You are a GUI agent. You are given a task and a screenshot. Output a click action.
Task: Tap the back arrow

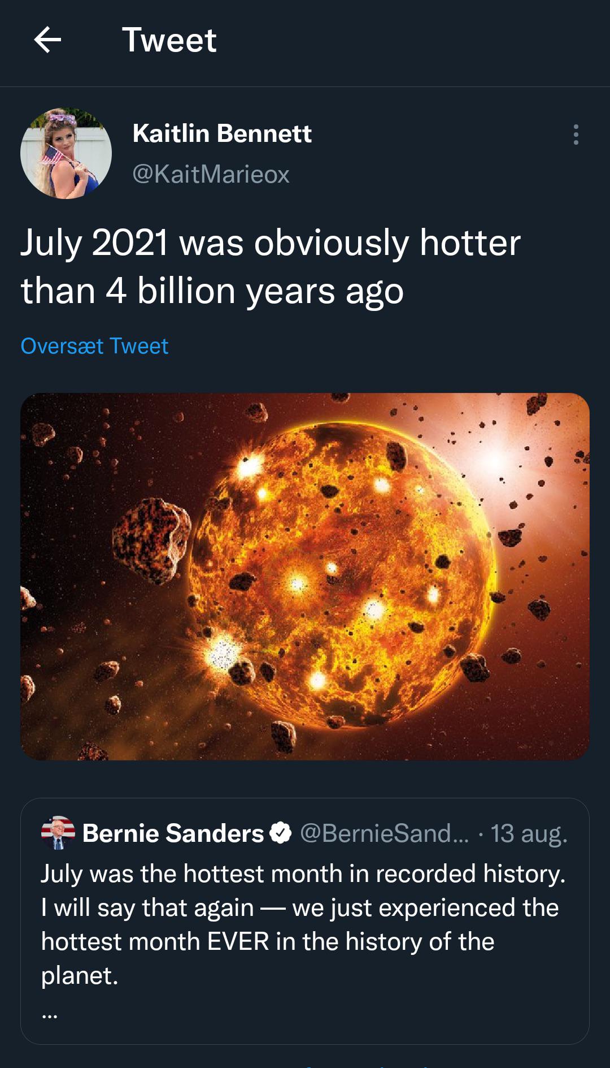click(x=47, y=40)
